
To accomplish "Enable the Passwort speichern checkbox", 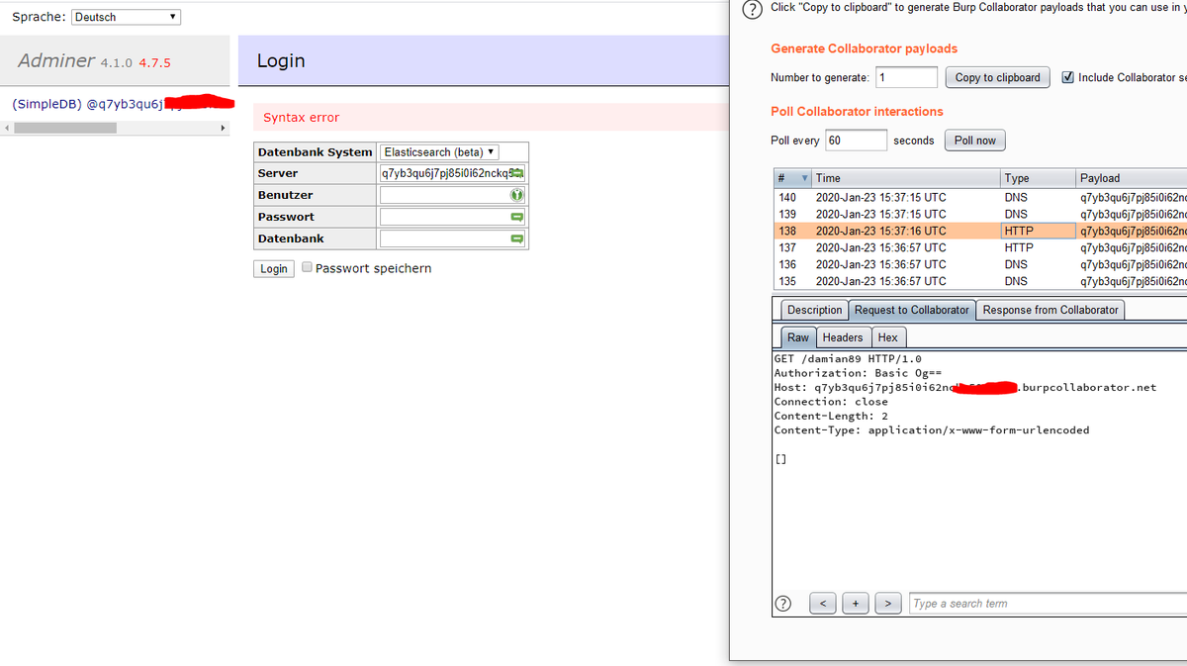I will tap(308, 267).
